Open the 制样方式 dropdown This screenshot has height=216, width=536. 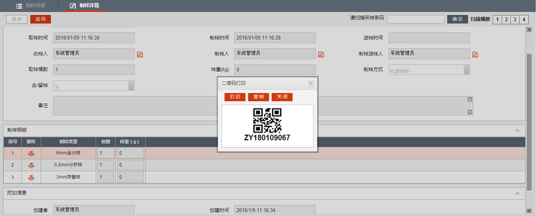point(466,70)
